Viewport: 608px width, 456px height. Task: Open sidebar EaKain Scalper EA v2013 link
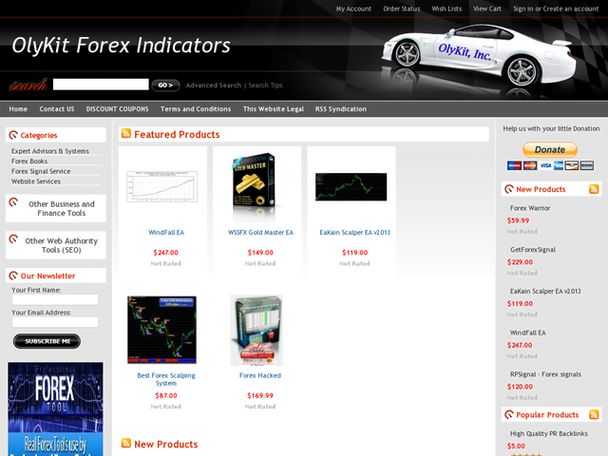(x=545, y=291)
